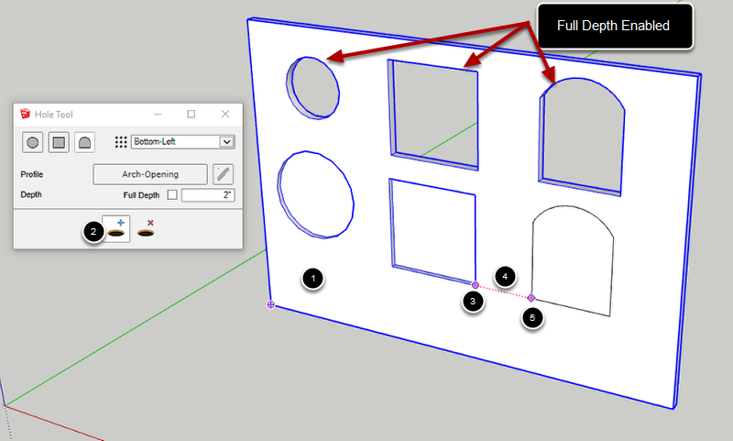733x441 pixels.
Task: Enable the Full Depth checkbox
Action: [x=172, y=195]
